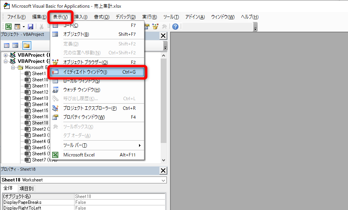Open Project panel toolbar overflow options
The width and height of the screenshot is (348, 210).
tap(165, 45)
